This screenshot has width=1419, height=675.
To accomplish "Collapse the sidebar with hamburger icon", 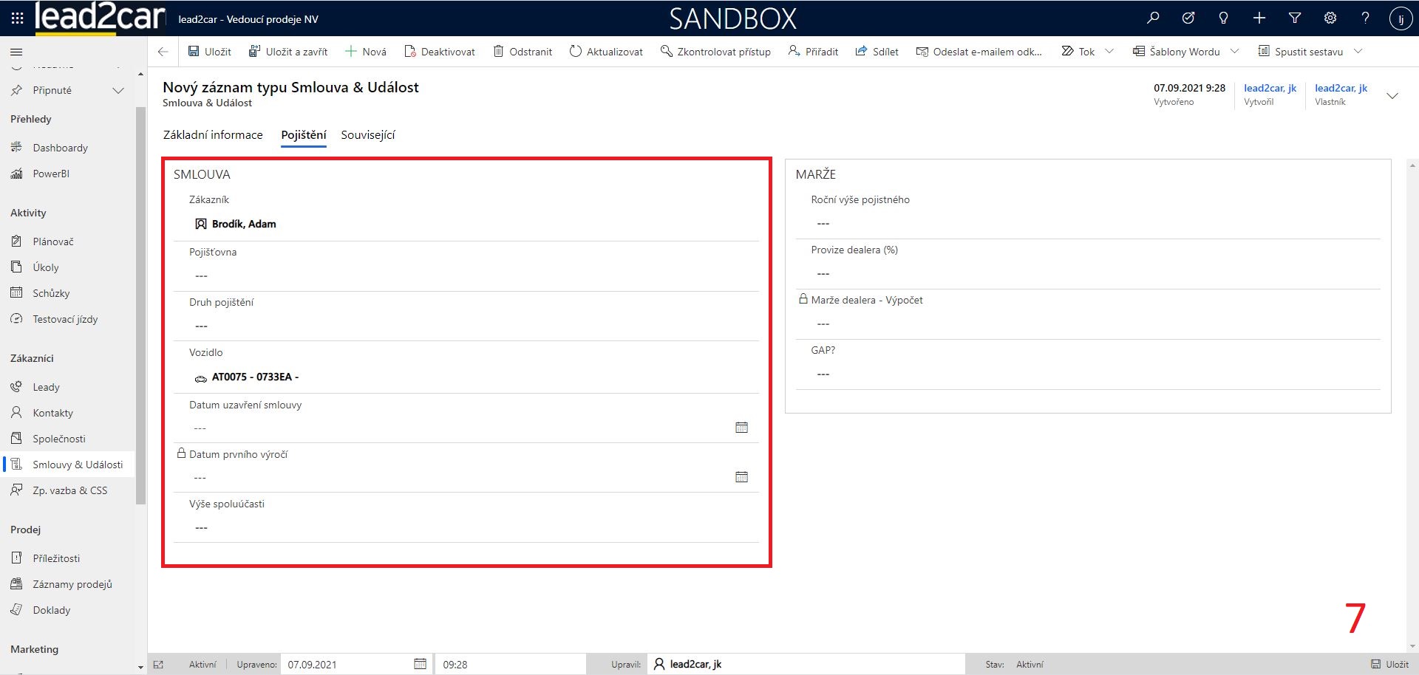I will pos(16,52).
